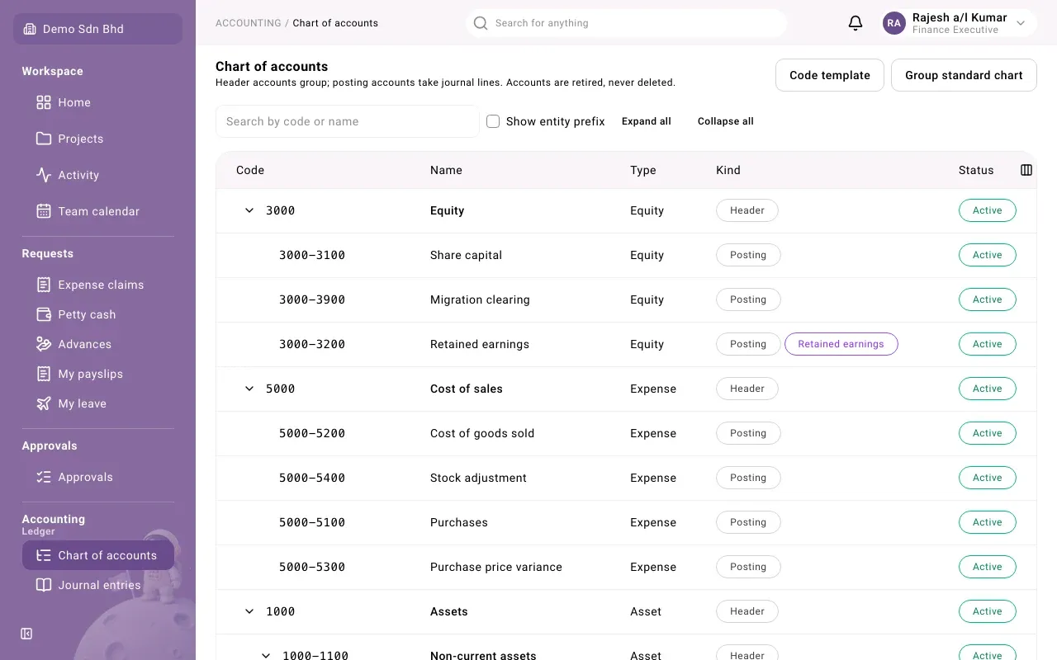Click the My payslips document icon
1057x660 pixels.
44,374
